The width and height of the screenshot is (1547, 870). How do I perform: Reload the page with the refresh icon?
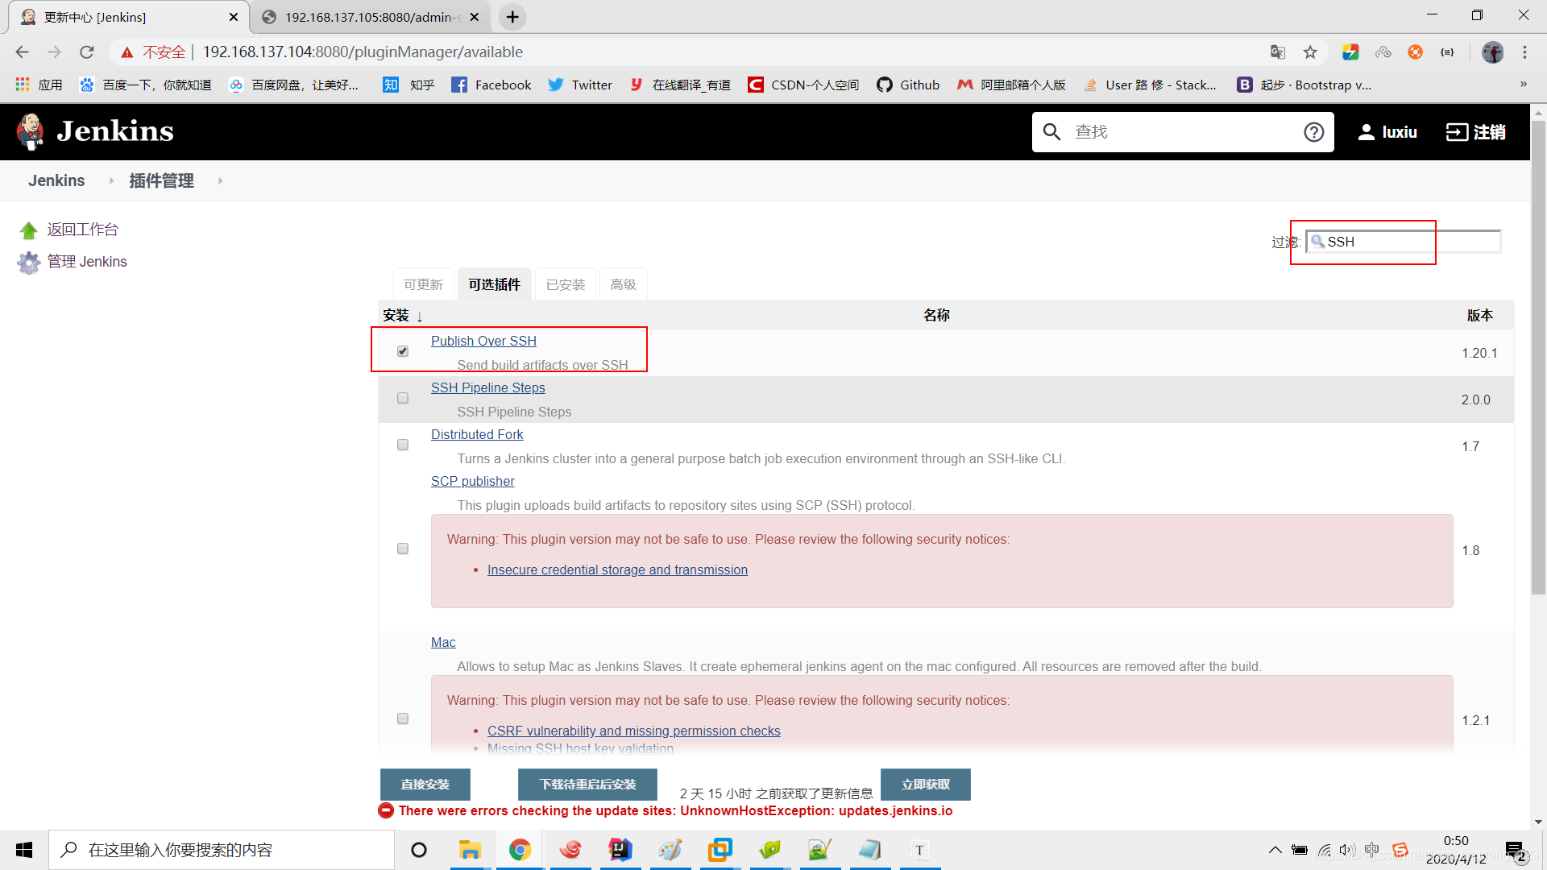coord(87,52)
